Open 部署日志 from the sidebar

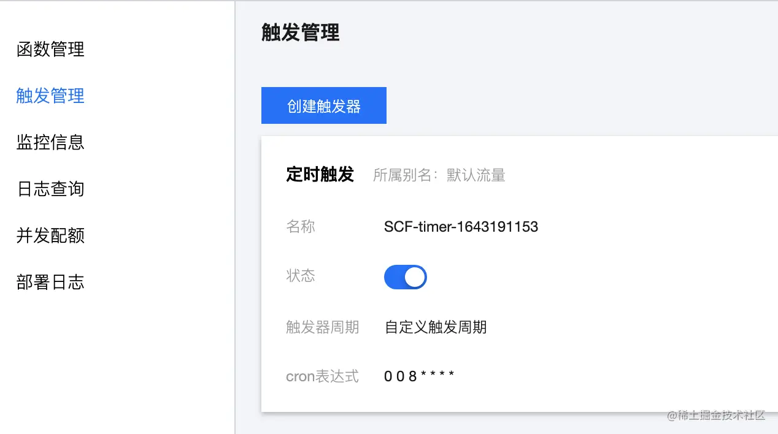point(50,282)
